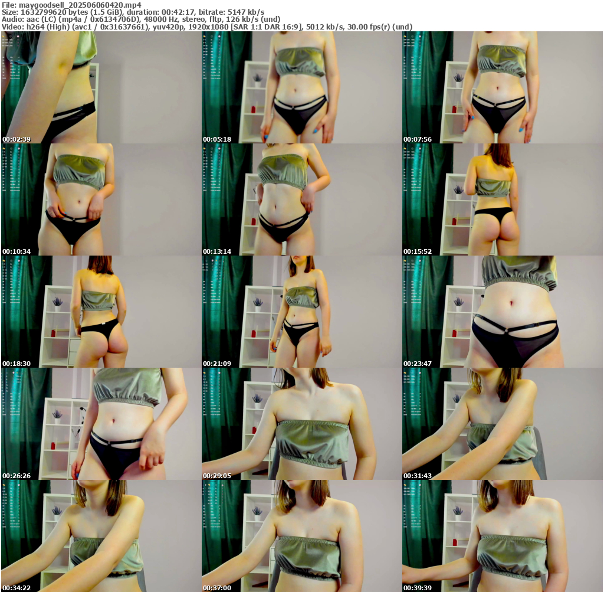Select the thumbnail timestamped 00:02:39
Viewport: 604px width, 592px height.
pyautogui.click(x=101, y=87)
